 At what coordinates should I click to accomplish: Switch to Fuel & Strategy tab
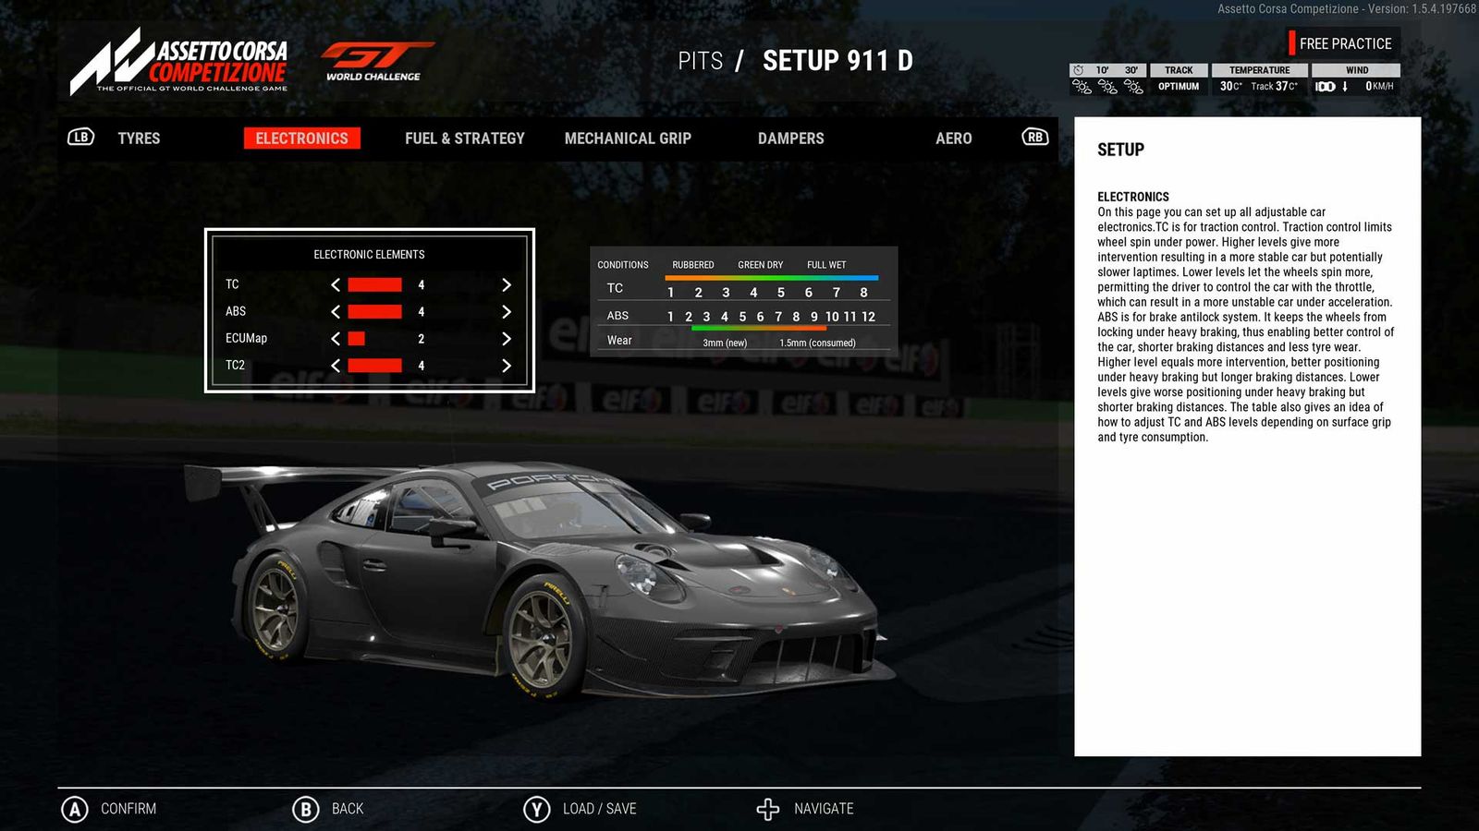pos(465,138)
